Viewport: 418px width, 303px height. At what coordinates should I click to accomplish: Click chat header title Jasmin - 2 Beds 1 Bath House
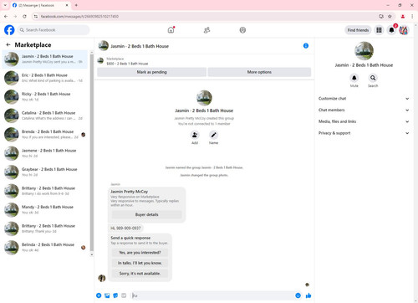pos(140,46)
